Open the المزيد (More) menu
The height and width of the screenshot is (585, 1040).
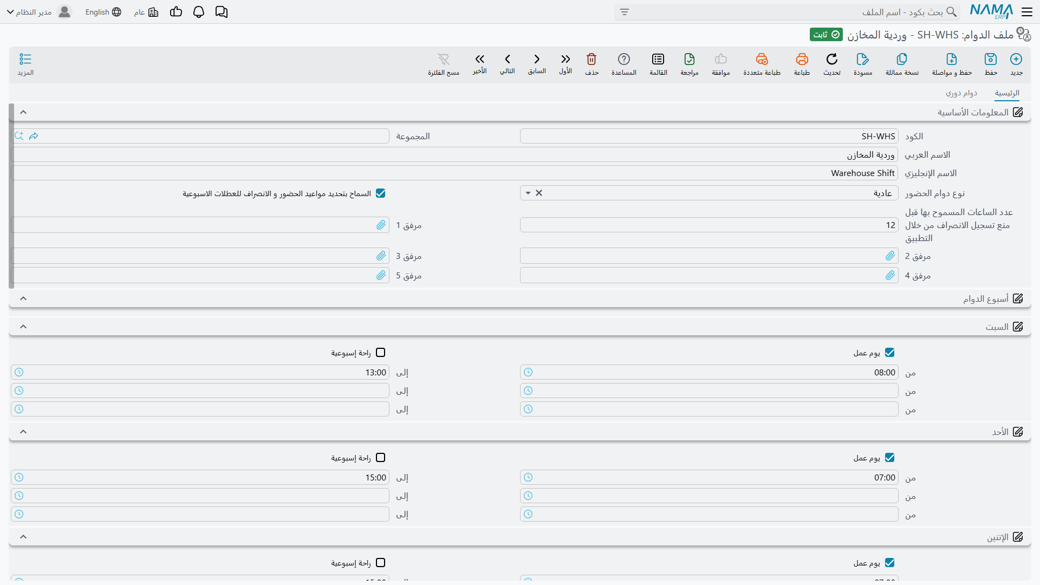25,64
